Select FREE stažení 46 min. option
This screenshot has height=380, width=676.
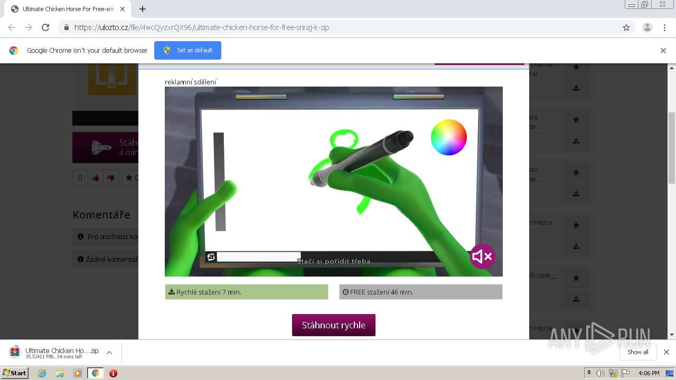[x=421, y=292]
